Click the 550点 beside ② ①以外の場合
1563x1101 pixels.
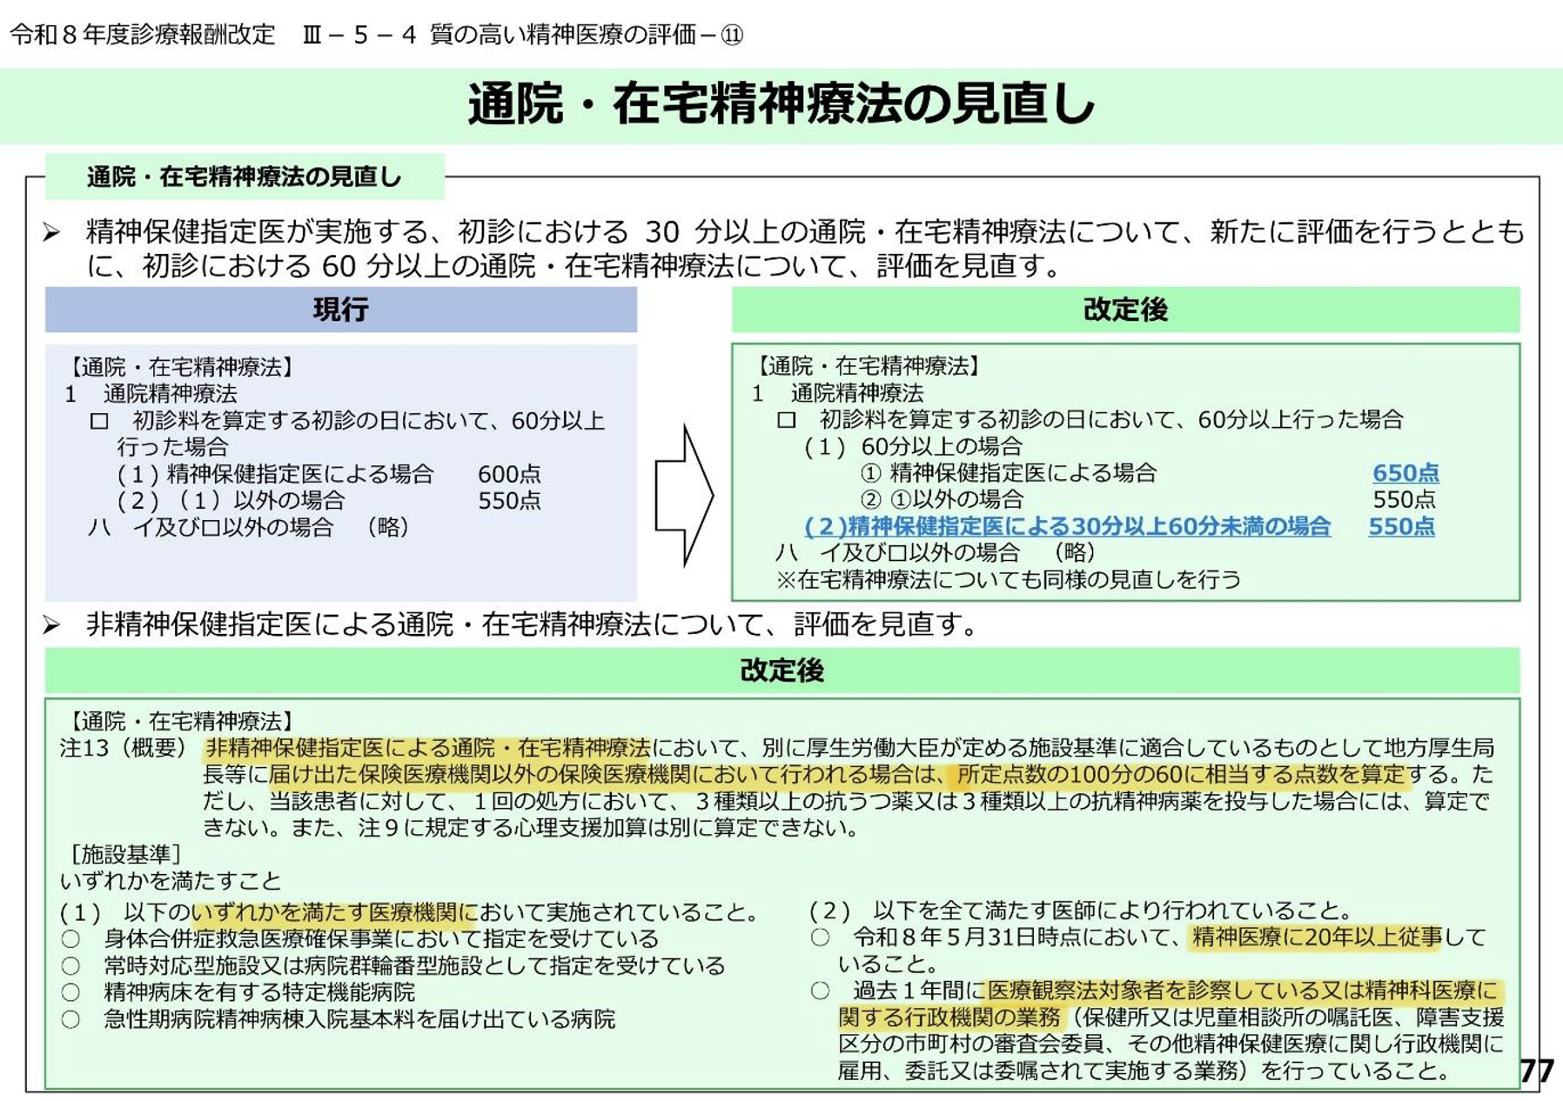[x=1404, y=500]
